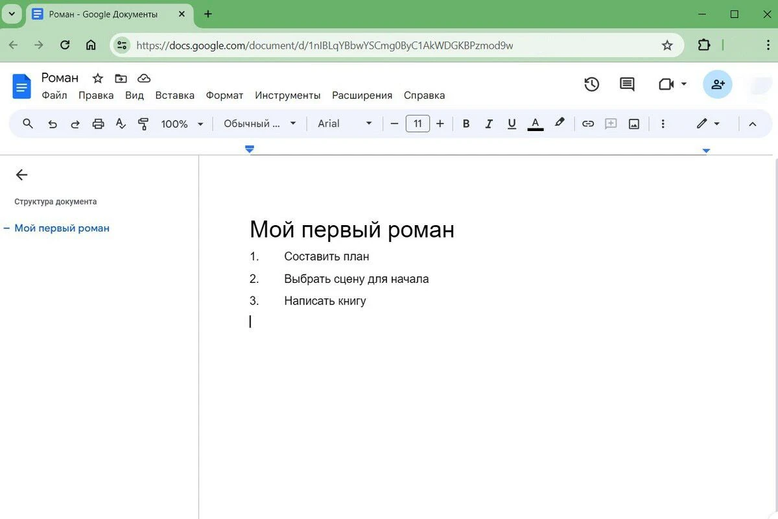Viewport: 778px width, 519px height.
Task: Click the address bar URL
Action: pos(325,45)
